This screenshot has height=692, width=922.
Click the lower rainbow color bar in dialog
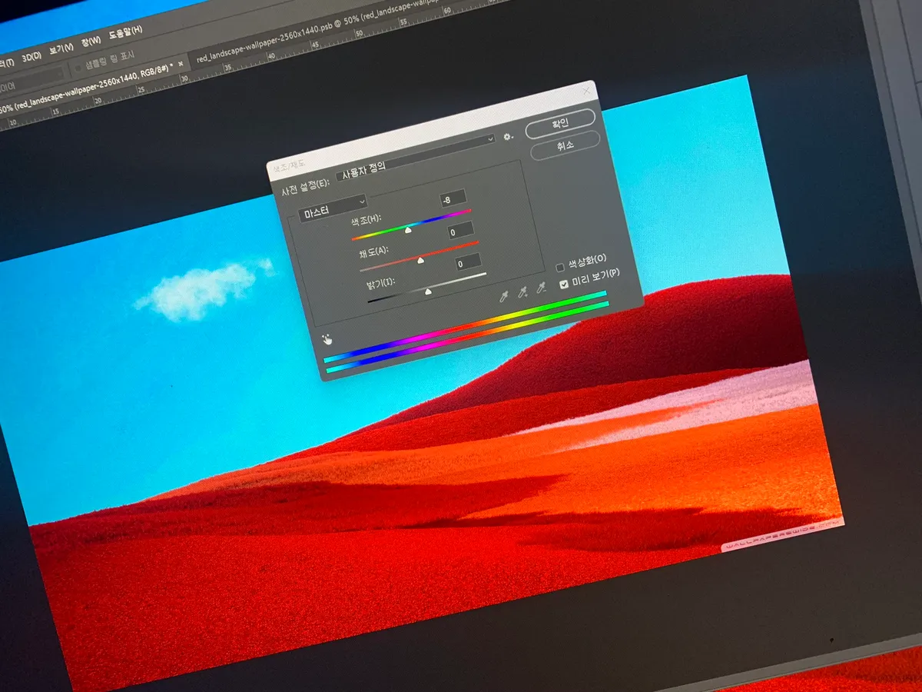coord(468,337)
